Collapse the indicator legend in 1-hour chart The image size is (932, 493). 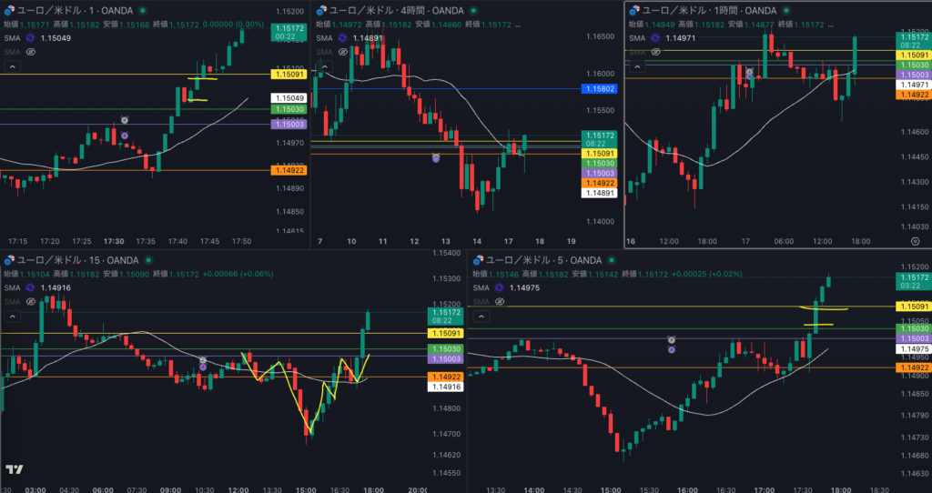coord(636,67)
